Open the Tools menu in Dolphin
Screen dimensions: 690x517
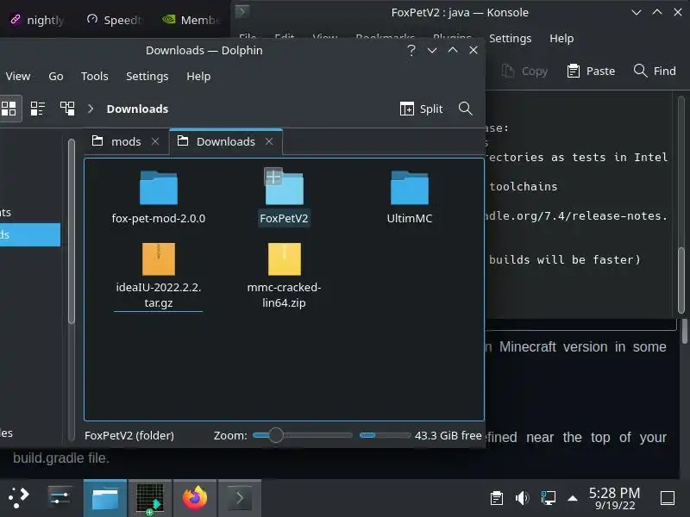click(95, 76)
